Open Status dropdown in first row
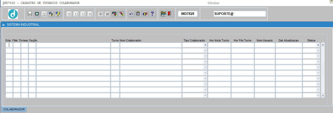The width and height of the screenshot is (333, 113). click(x=318, y=45)
